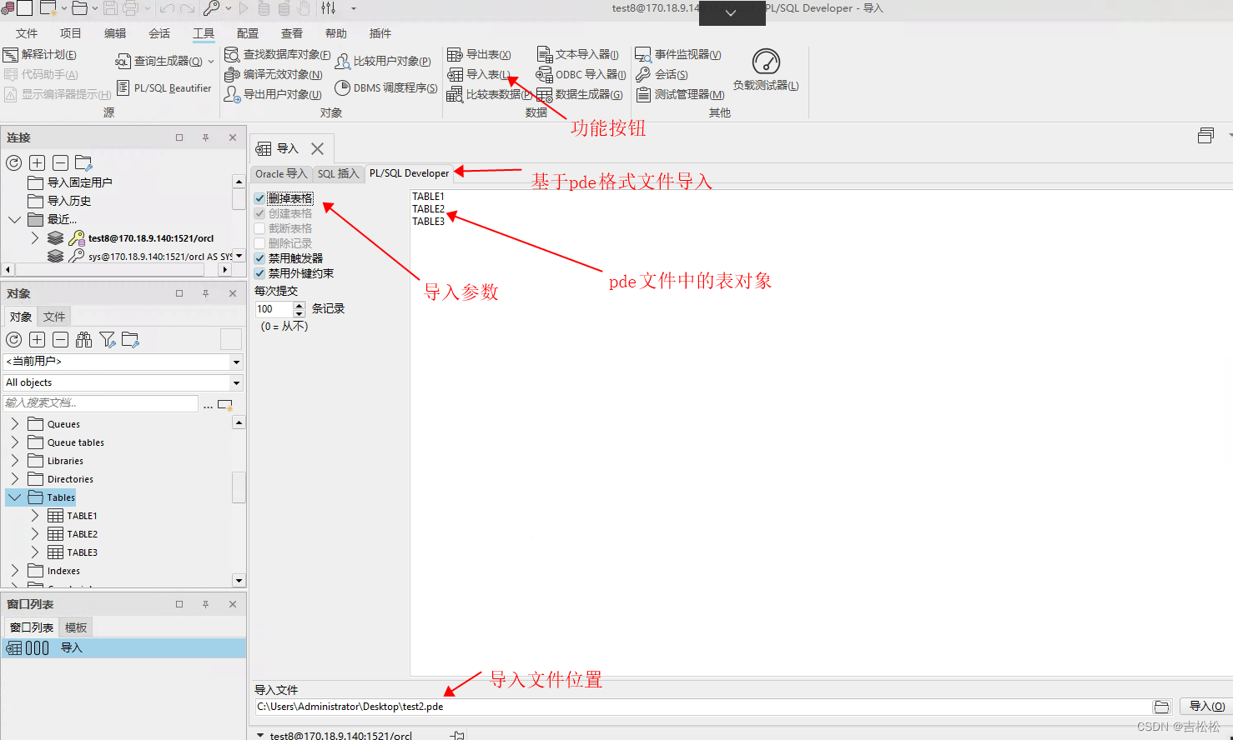Open the DBMS Scheduler (DBMS 调度程序)
Viewport: 1233px width, 740px height.
coord(386,87)
